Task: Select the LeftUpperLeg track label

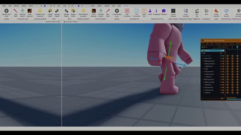Action: coord(208,87)
